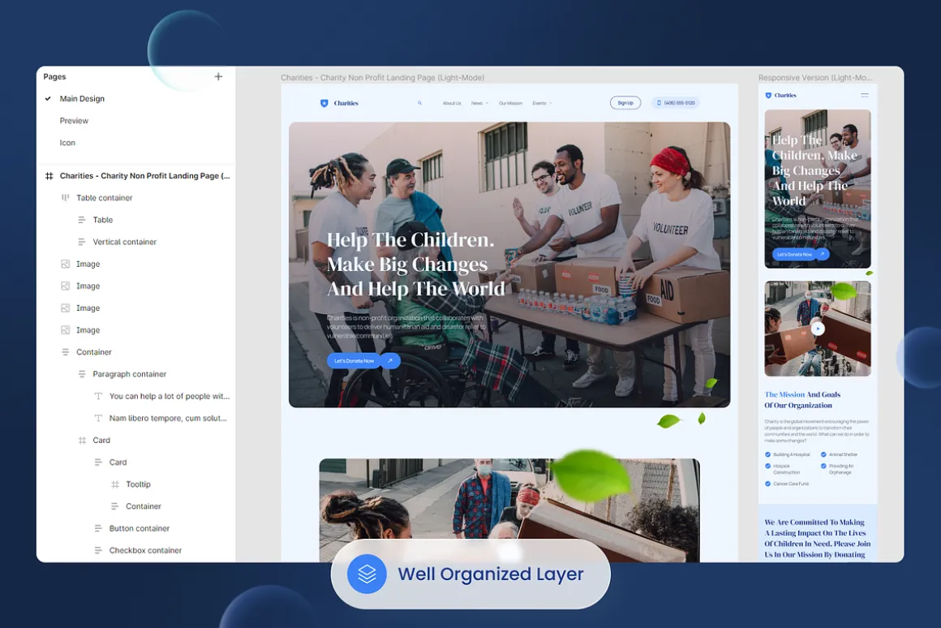Select the Charities landing page frame layer

pos(144,176)
